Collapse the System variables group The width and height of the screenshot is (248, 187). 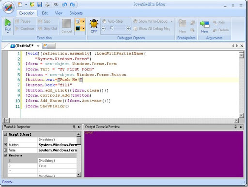click(5, 155)
